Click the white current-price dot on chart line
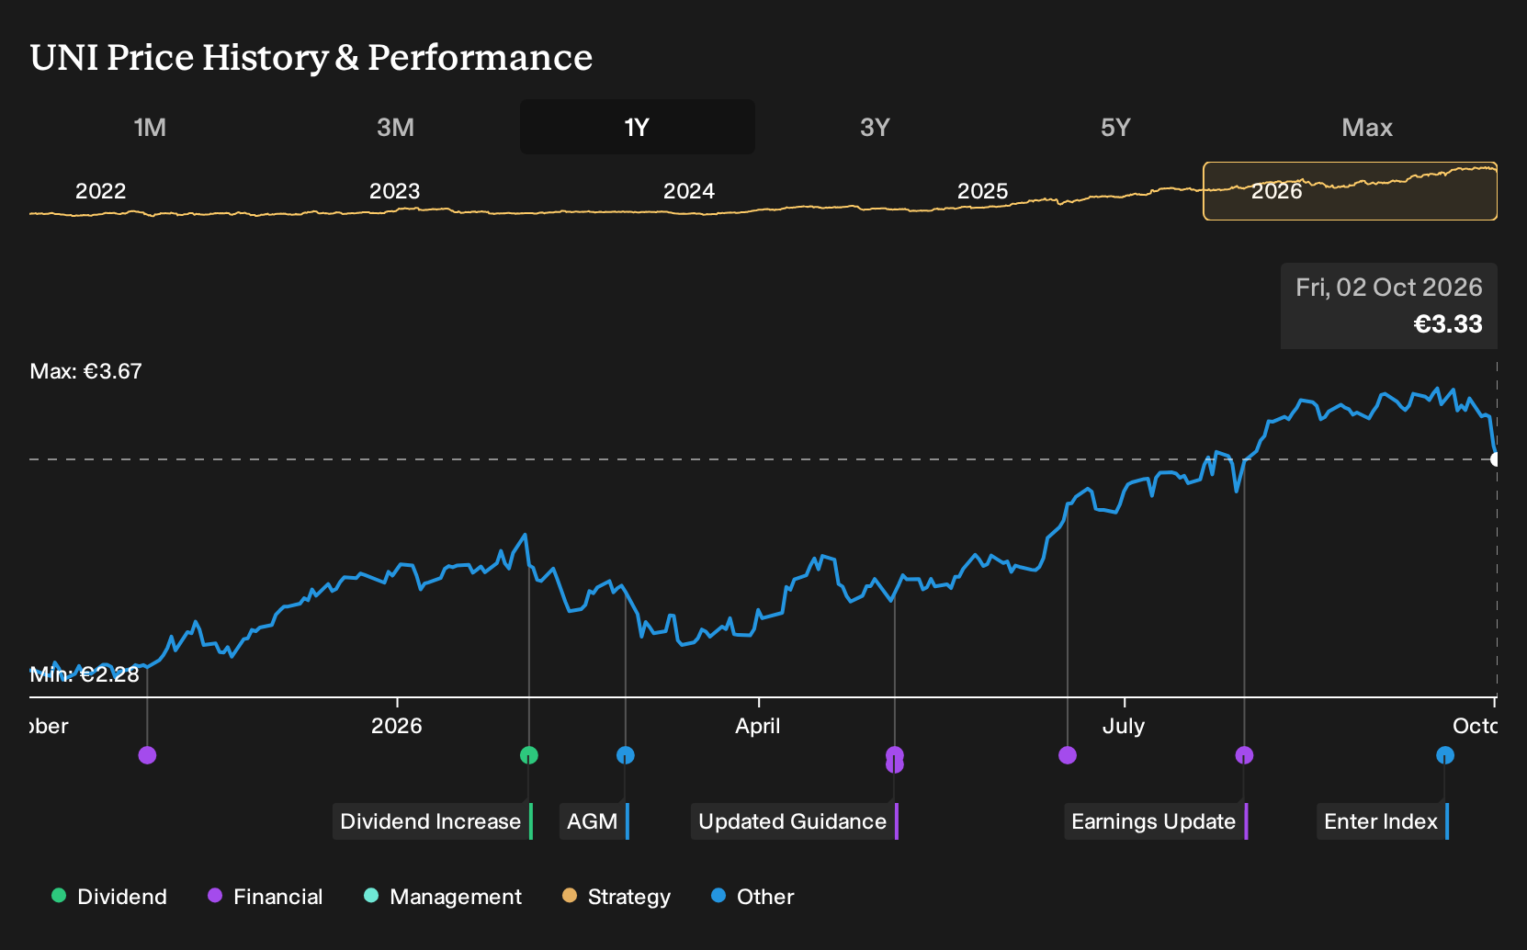This screenshot has height=950, width=1527. pos(1496,458)
